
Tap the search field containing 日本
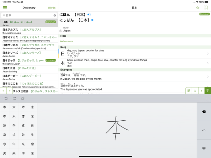click(29, 15)
